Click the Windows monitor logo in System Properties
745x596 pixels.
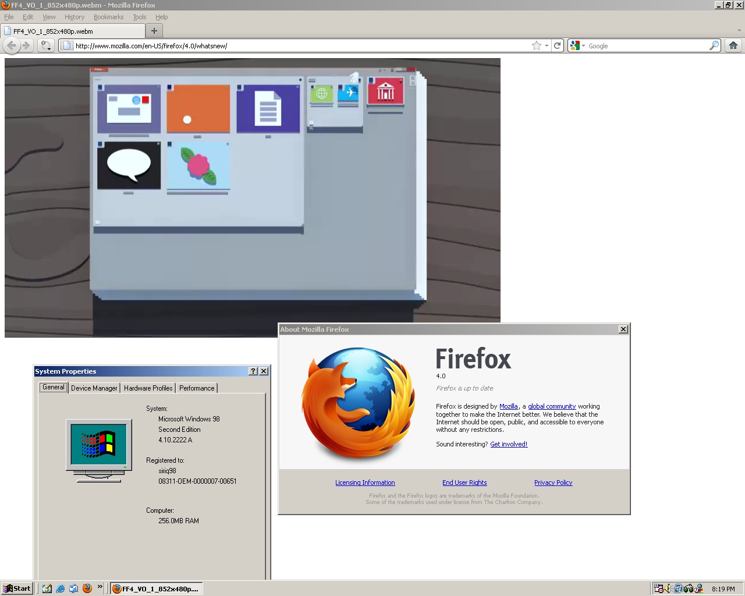click(x=99, y=450)
